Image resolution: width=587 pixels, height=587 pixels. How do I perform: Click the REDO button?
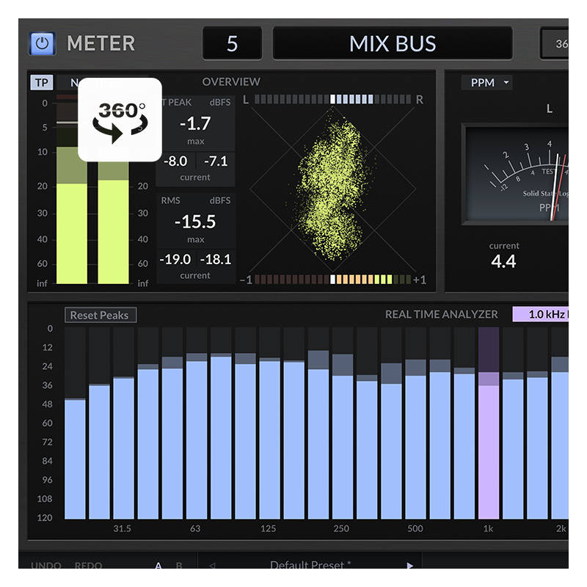tap(89, 565)
